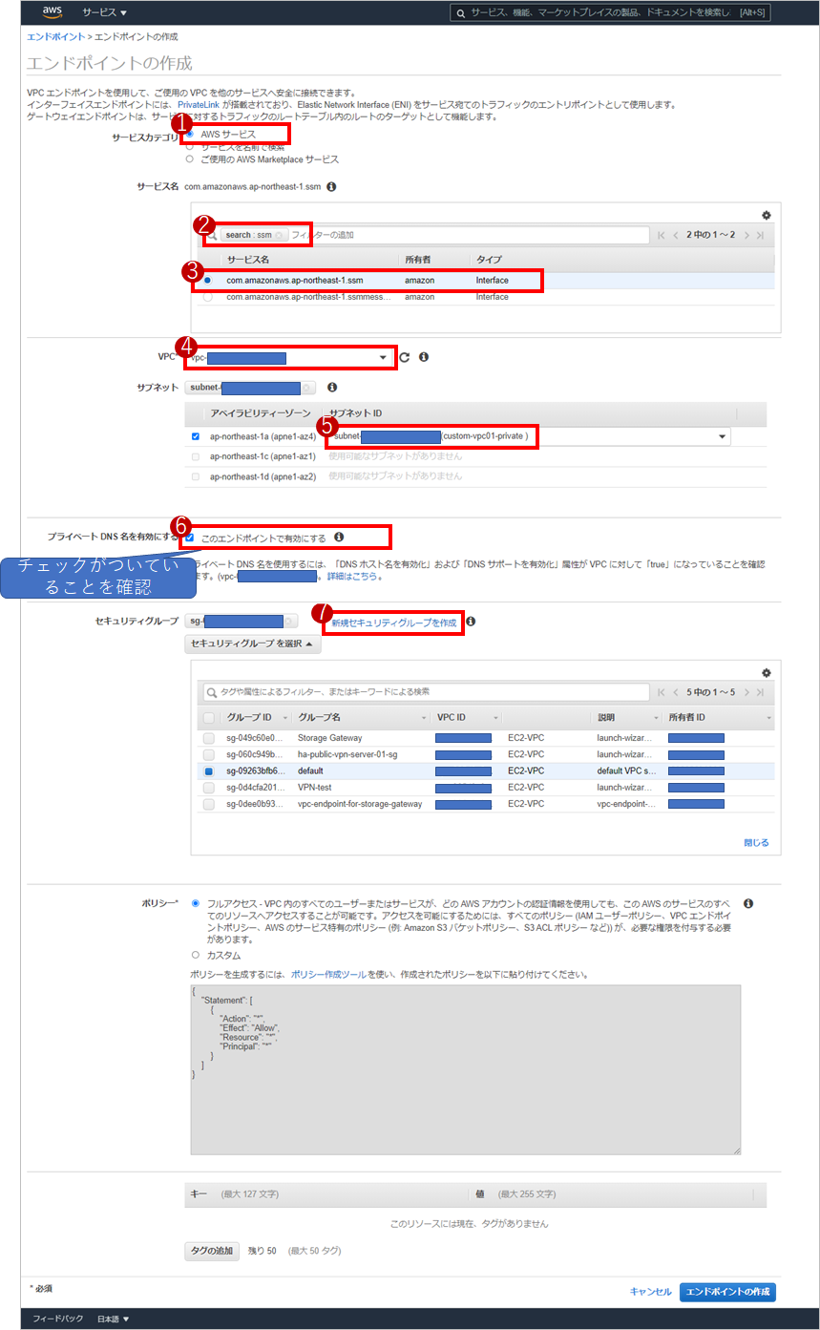The width and height of the screenshot is (820, 1330).
Task: Open the グループ名 column dropdown arrow
Action: (x=424, y=718)
